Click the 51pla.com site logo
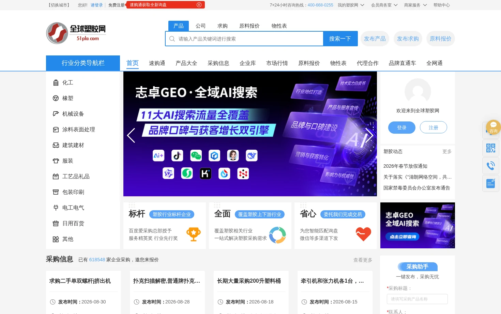Screen dimensions: 501x314 (76, 33)
